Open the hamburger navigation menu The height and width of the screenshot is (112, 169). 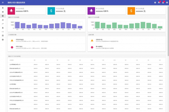[x=3, y=3]
